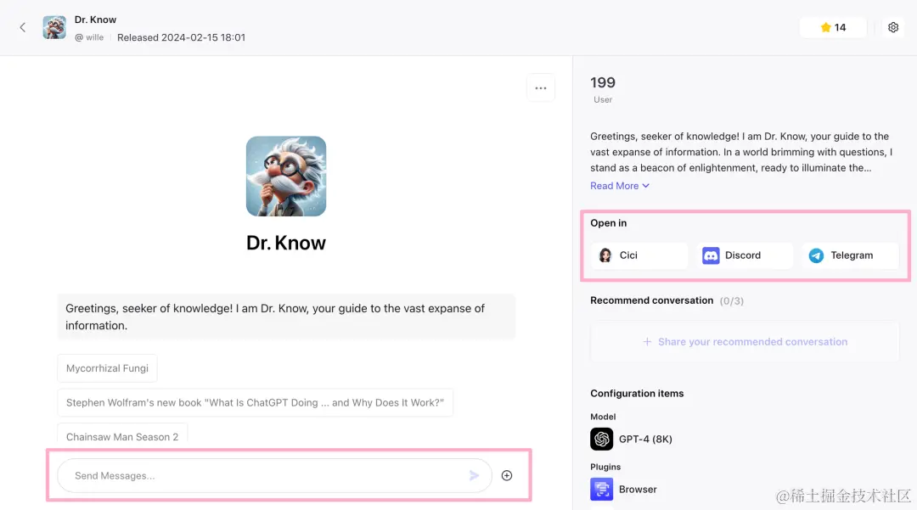
Task: Open the Dr. Know avatar in header
Action: [54, 27]
